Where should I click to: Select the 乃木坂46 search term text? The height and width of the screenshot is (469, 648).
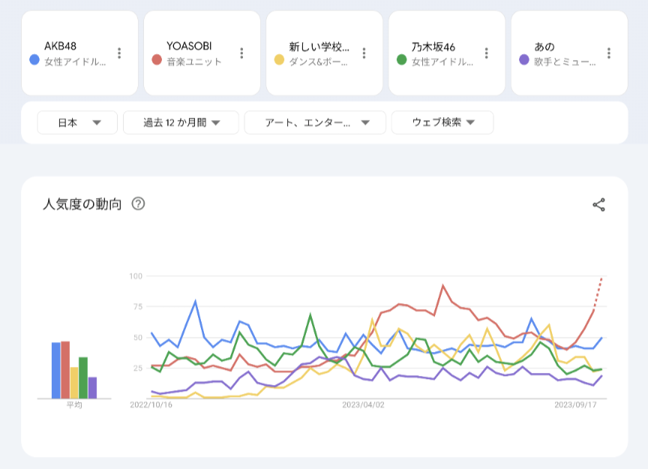433,47
